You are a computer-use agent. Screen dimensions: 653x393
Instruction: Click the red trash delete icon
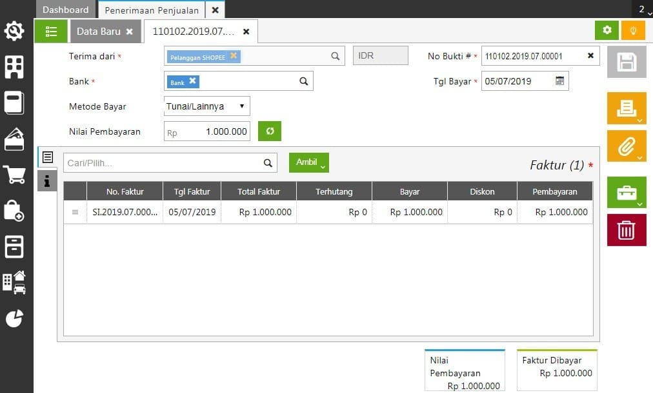(626, 230)
